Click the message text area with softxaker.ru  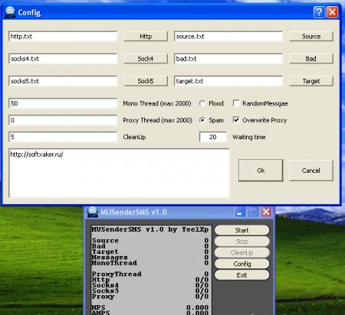click(x=119, y=174)
